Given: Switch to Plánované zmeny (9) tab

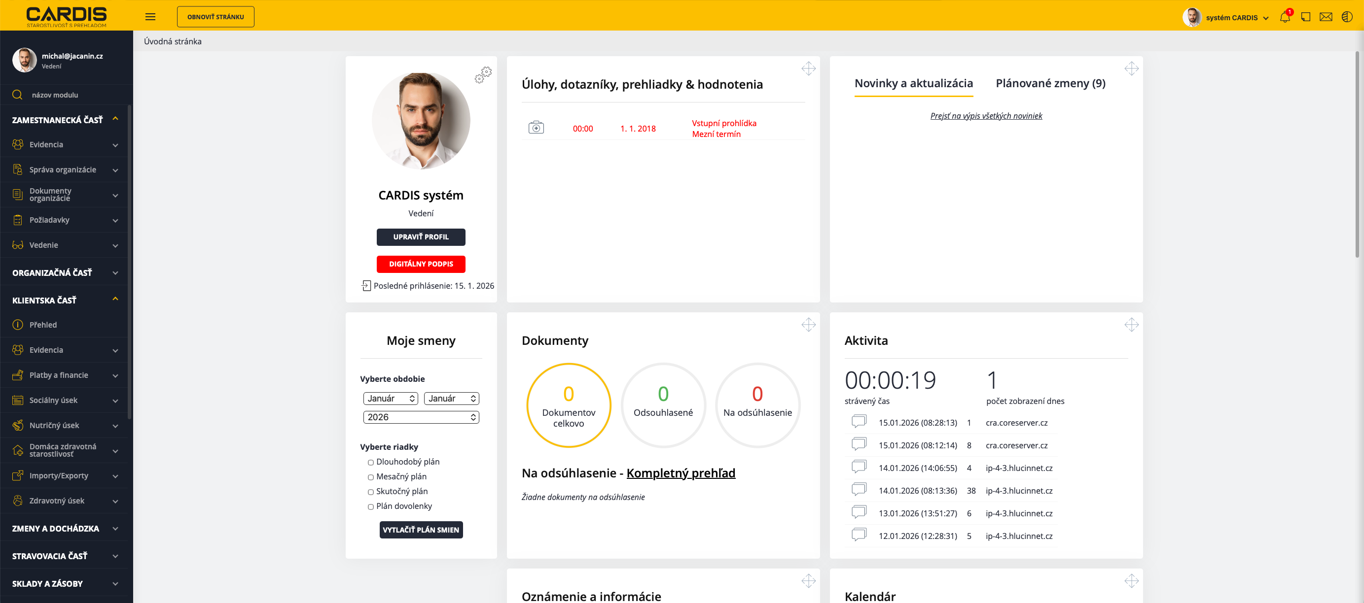Looking at the screenshot, I should coord(1050,84).
